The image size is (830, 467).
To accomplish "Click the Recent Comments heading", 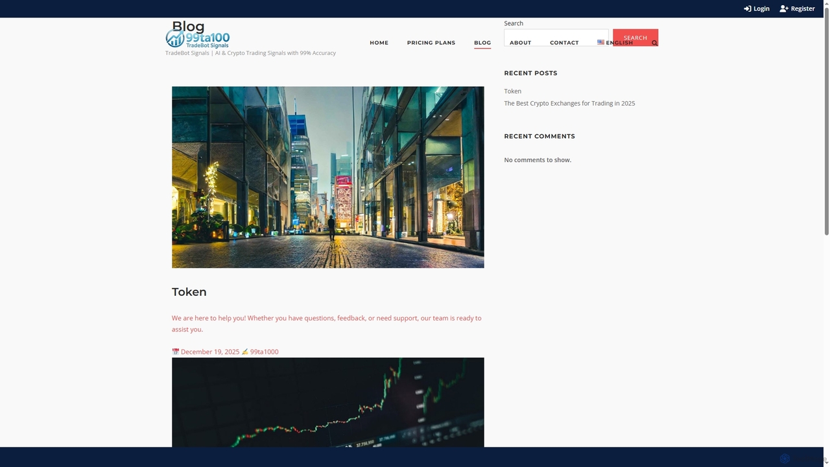I will click(539, 136).
